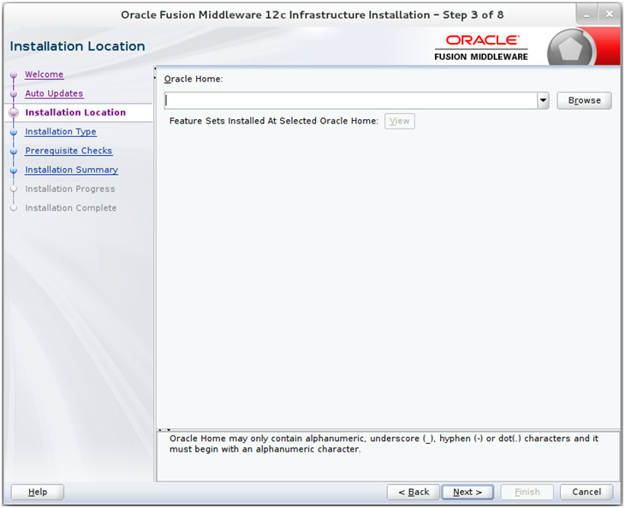Click into the Oracle Home path field
625x508 pixels.
tap(351, 100)
